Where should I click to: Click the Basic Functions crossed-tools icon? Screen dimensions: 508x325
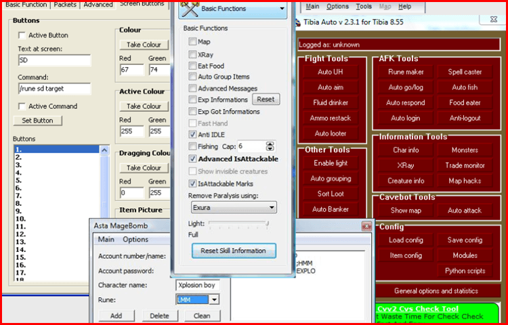[189, 9]
